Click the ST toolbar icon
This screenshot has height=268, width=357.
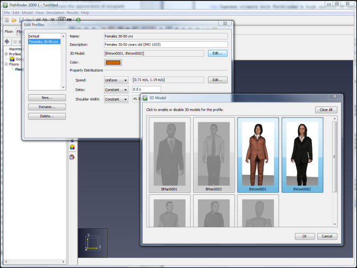point(62,20)
